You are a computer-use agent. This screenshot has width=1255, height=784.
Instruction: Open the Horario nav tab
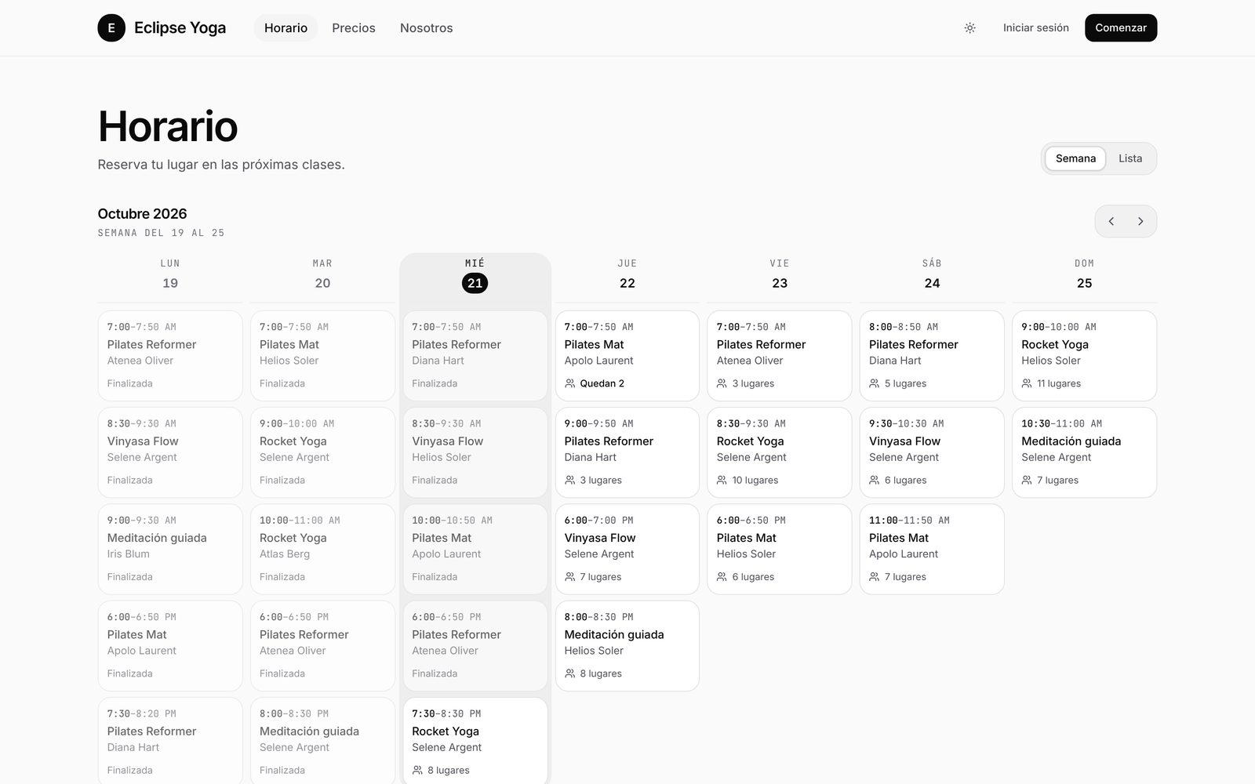tap(286, 28)
